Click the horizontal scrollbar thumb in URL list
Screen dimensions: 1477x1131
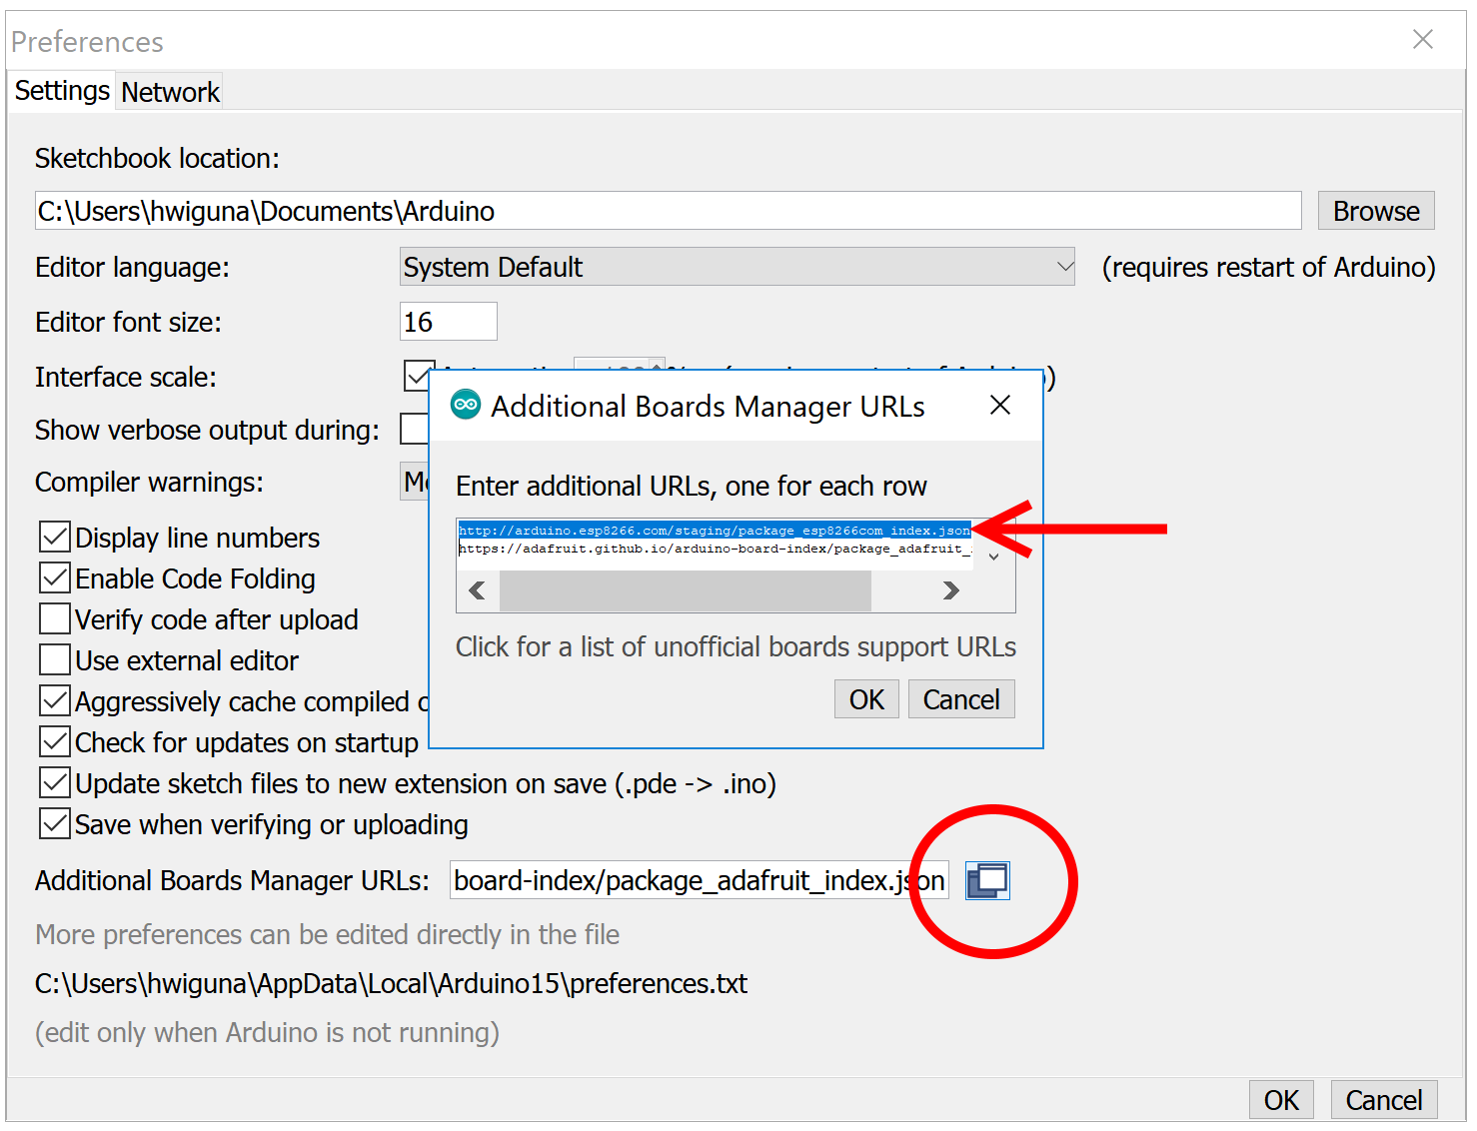tap(686, 590)
